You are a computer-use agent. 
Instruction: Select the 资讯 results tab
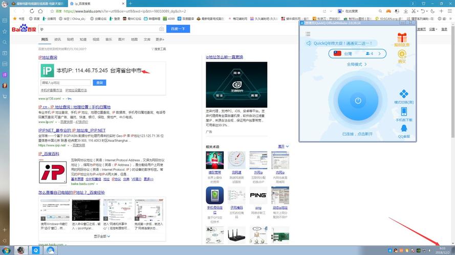point(57,39)
